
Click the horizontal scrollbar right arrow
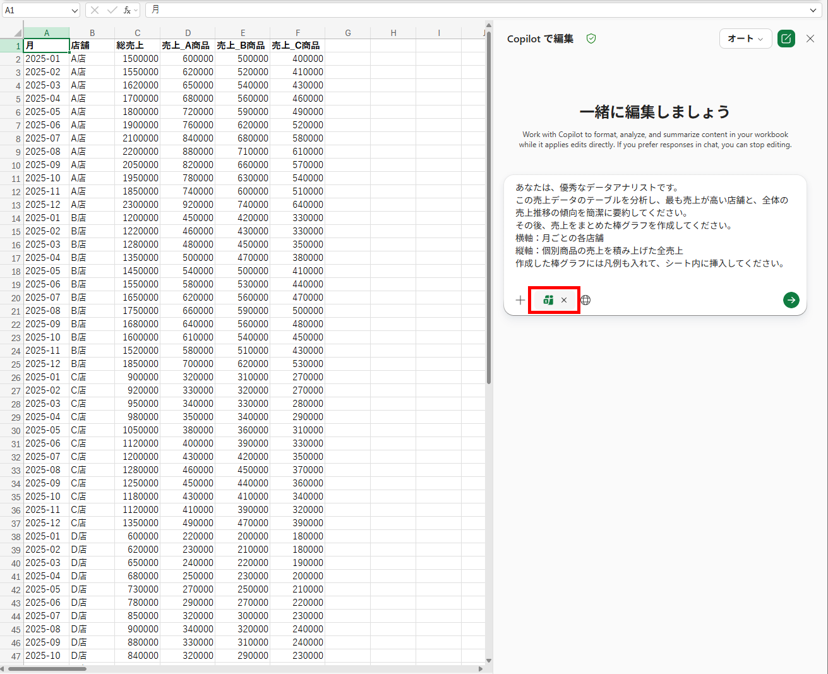(x=481, y=668)
